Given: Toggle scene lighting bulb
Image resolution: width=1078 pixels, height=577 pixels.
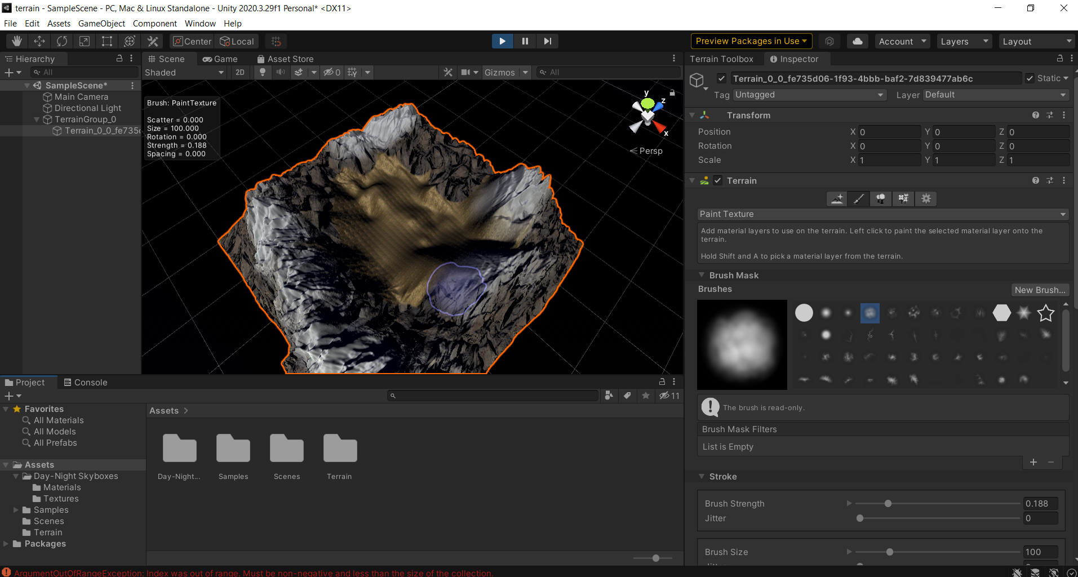Looking at the screenshot, I should click(262, 72).
